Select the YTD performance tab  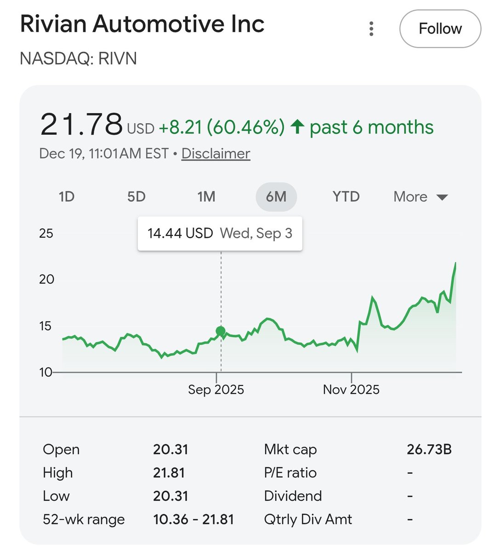coord(346,196)
